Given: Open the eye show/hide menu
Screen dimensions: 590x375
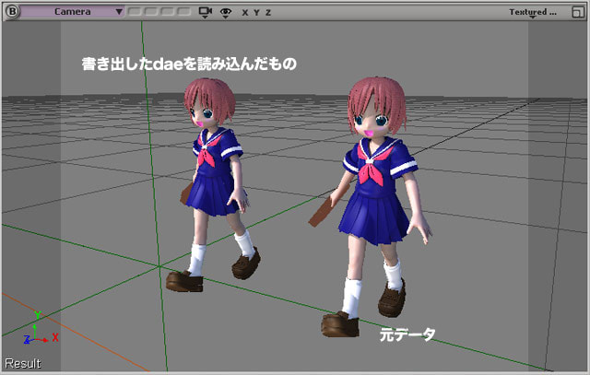Looking at the screenshot, I should pyautogui.click(x=226, y=13).
